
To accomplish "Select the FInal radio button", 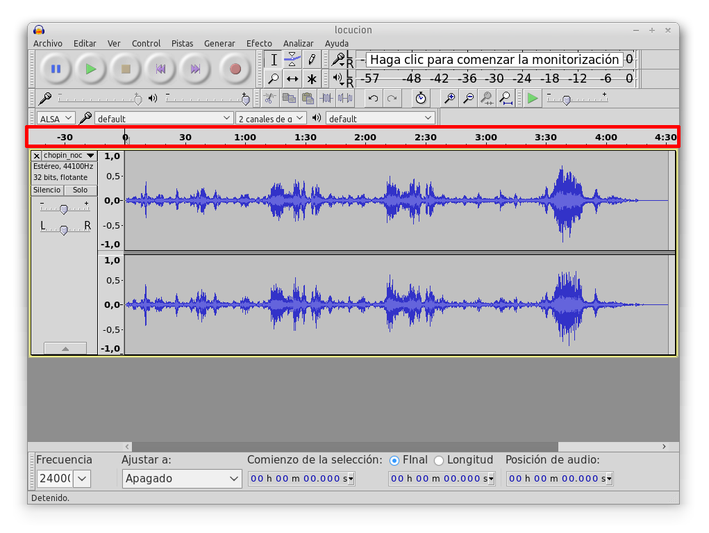I will click(394, 461).
